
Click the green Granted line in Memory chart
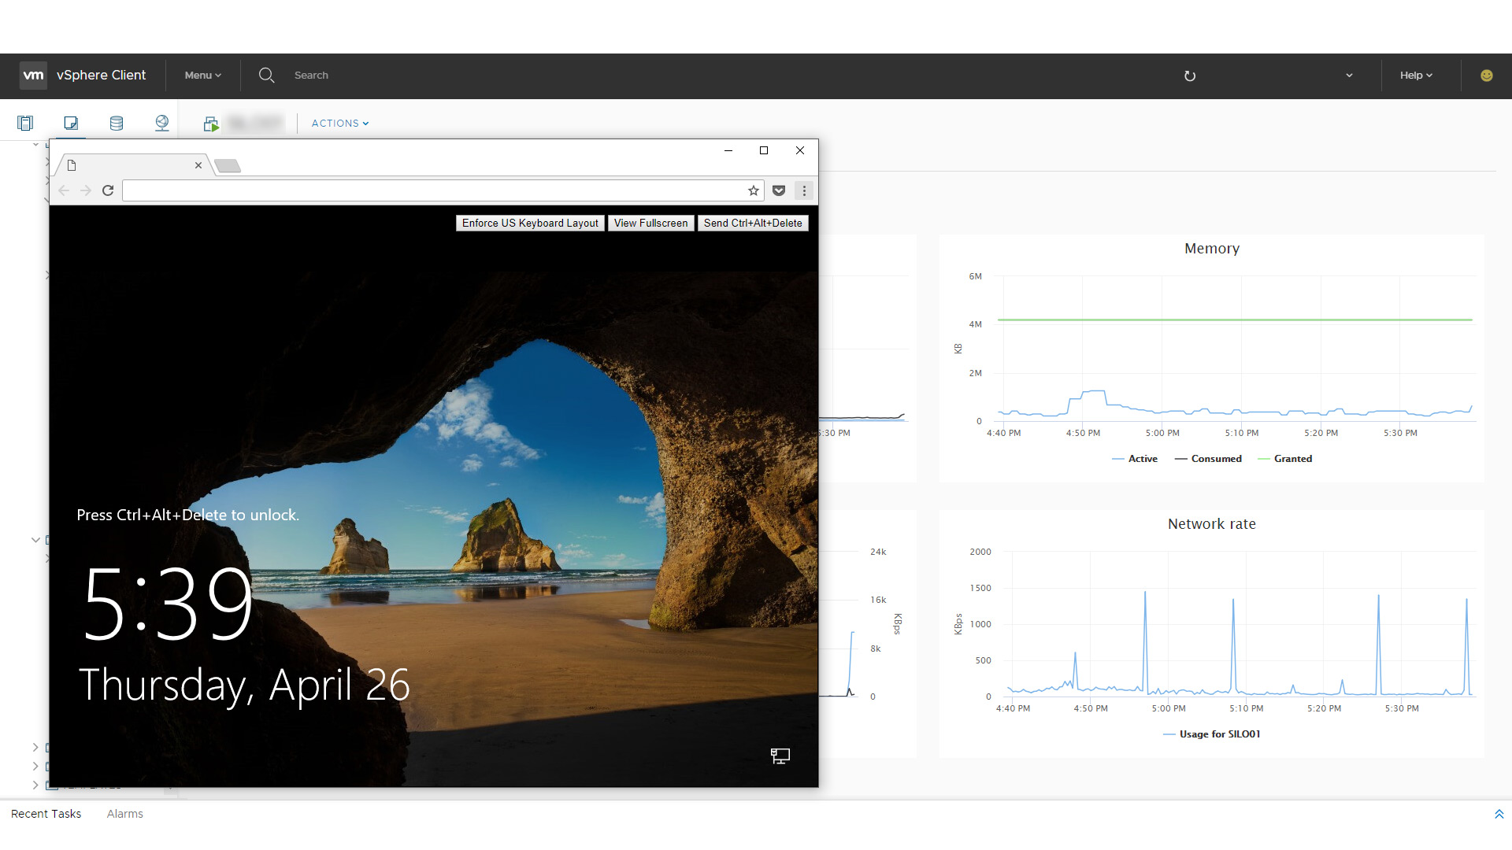click(x=1235, y=320)
